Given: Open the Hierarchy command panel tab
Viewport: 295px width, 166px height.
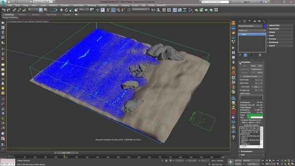Looking at the screenshot, I should coord(249,21).
